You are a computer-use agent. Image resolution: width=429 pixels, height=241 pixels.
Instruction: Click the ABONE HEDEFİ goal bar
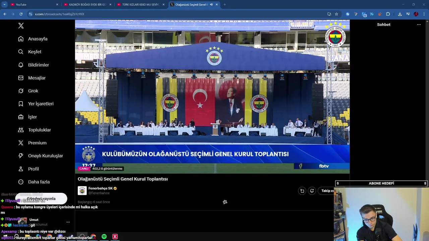(381, 183)
